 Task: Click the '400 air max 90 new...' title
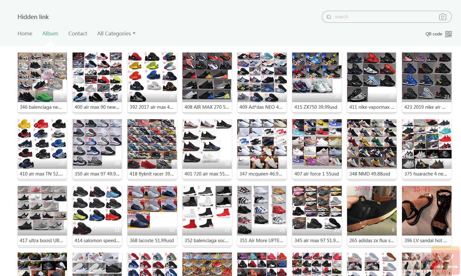[97, 107]
